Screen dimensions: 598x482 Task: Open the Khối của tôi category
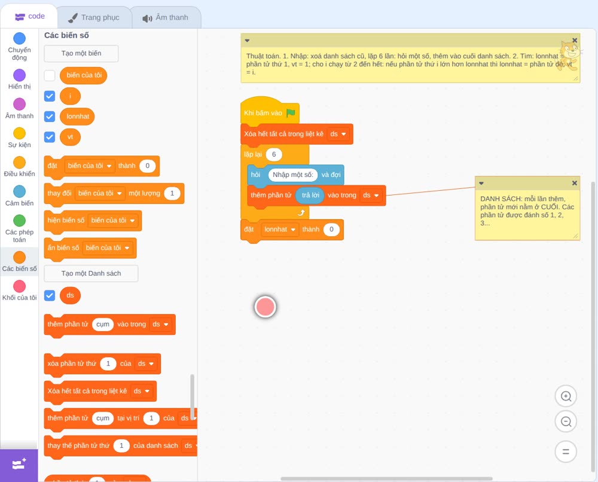(20, 291)
